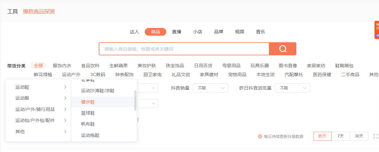Select the 全部 category filter
The width and height of the screenshot is (379, 152).
point(38,66)
